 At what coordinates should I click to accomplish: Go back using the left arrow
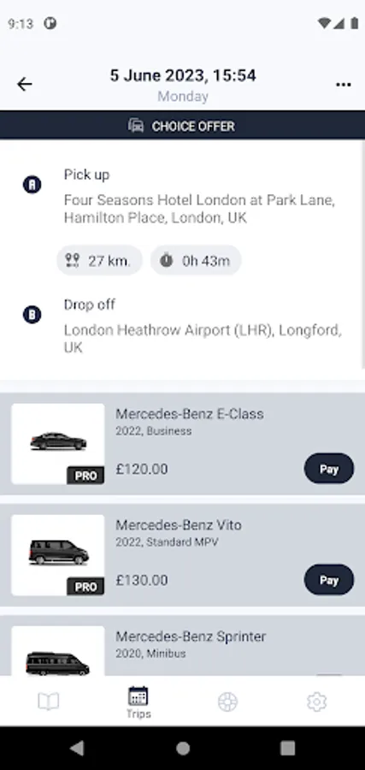[24, 84]
